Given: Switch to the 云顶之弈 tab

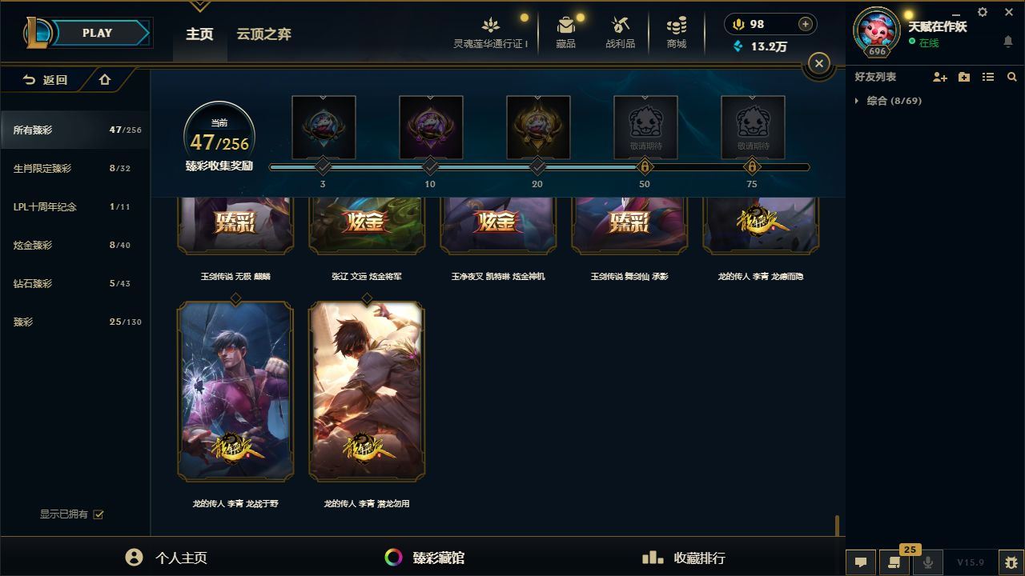Looking at the screenshot, I should 263,34.
